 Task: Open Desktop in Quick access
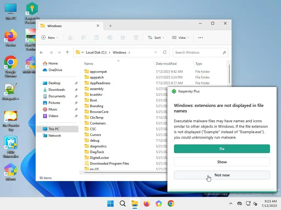(57, 83)
